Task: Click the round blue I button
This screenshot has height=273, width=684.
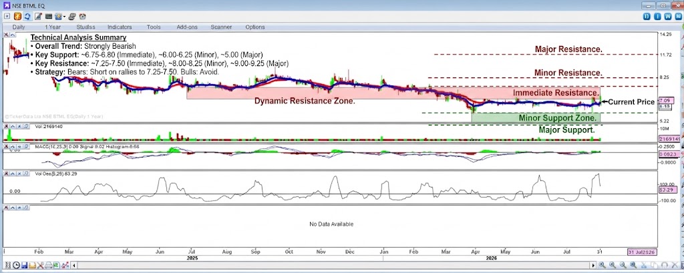Action: (658, 16)
